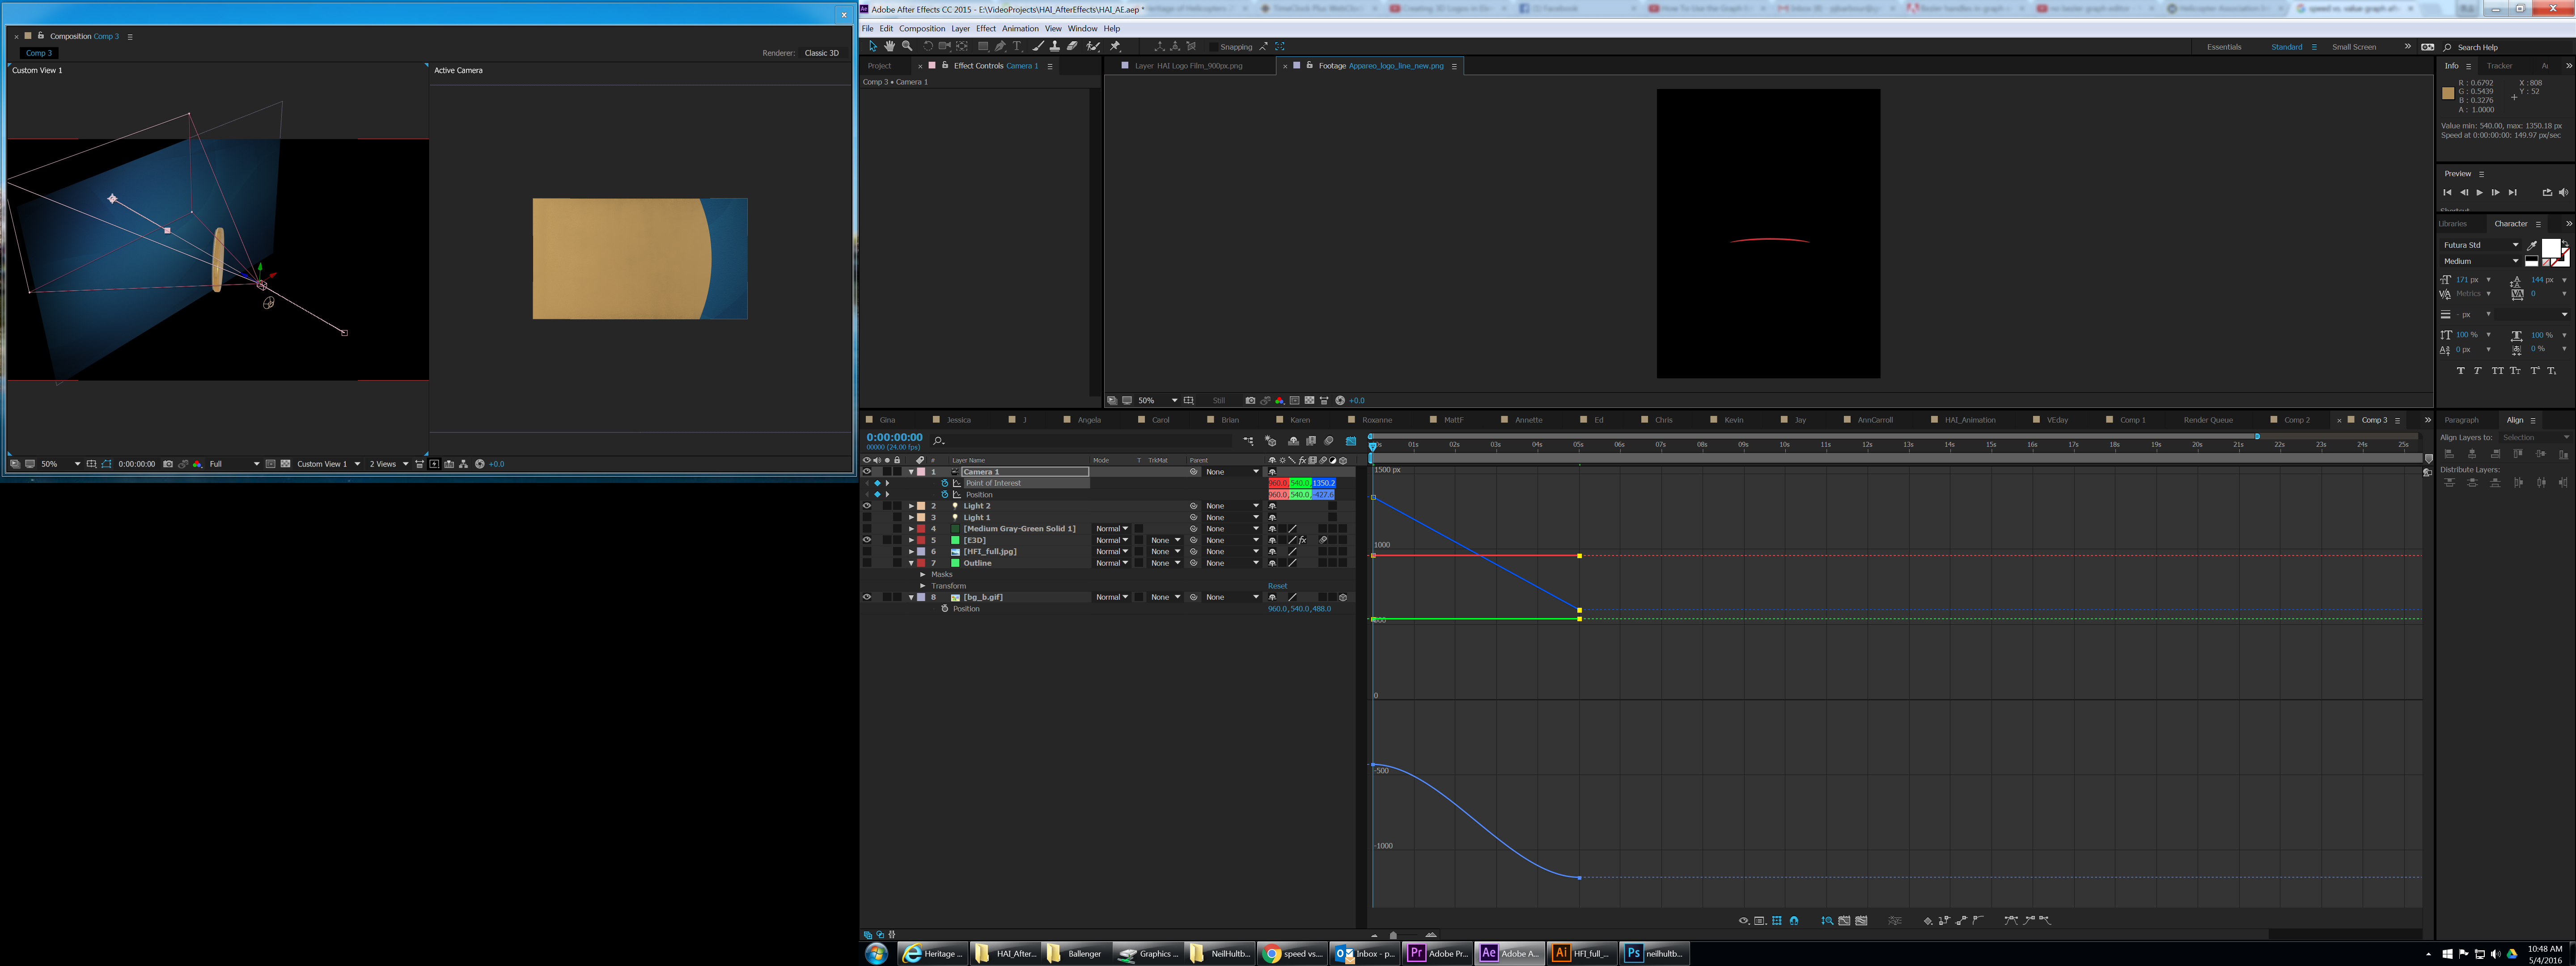Image resolution: width=2576 pixels, height=966 pixels.
Task: Open the Composition menu
Action: tap(922, 28)
